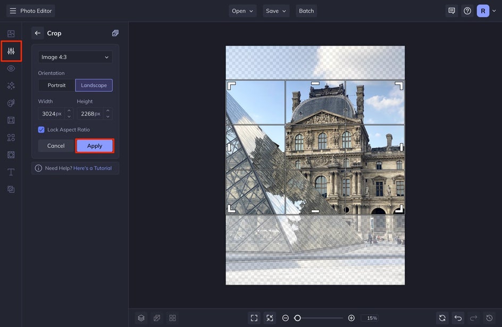The height and width of the screenshot is (327, 502).
Task: Increase the Width value with up arrow
Action: [69, 111]
